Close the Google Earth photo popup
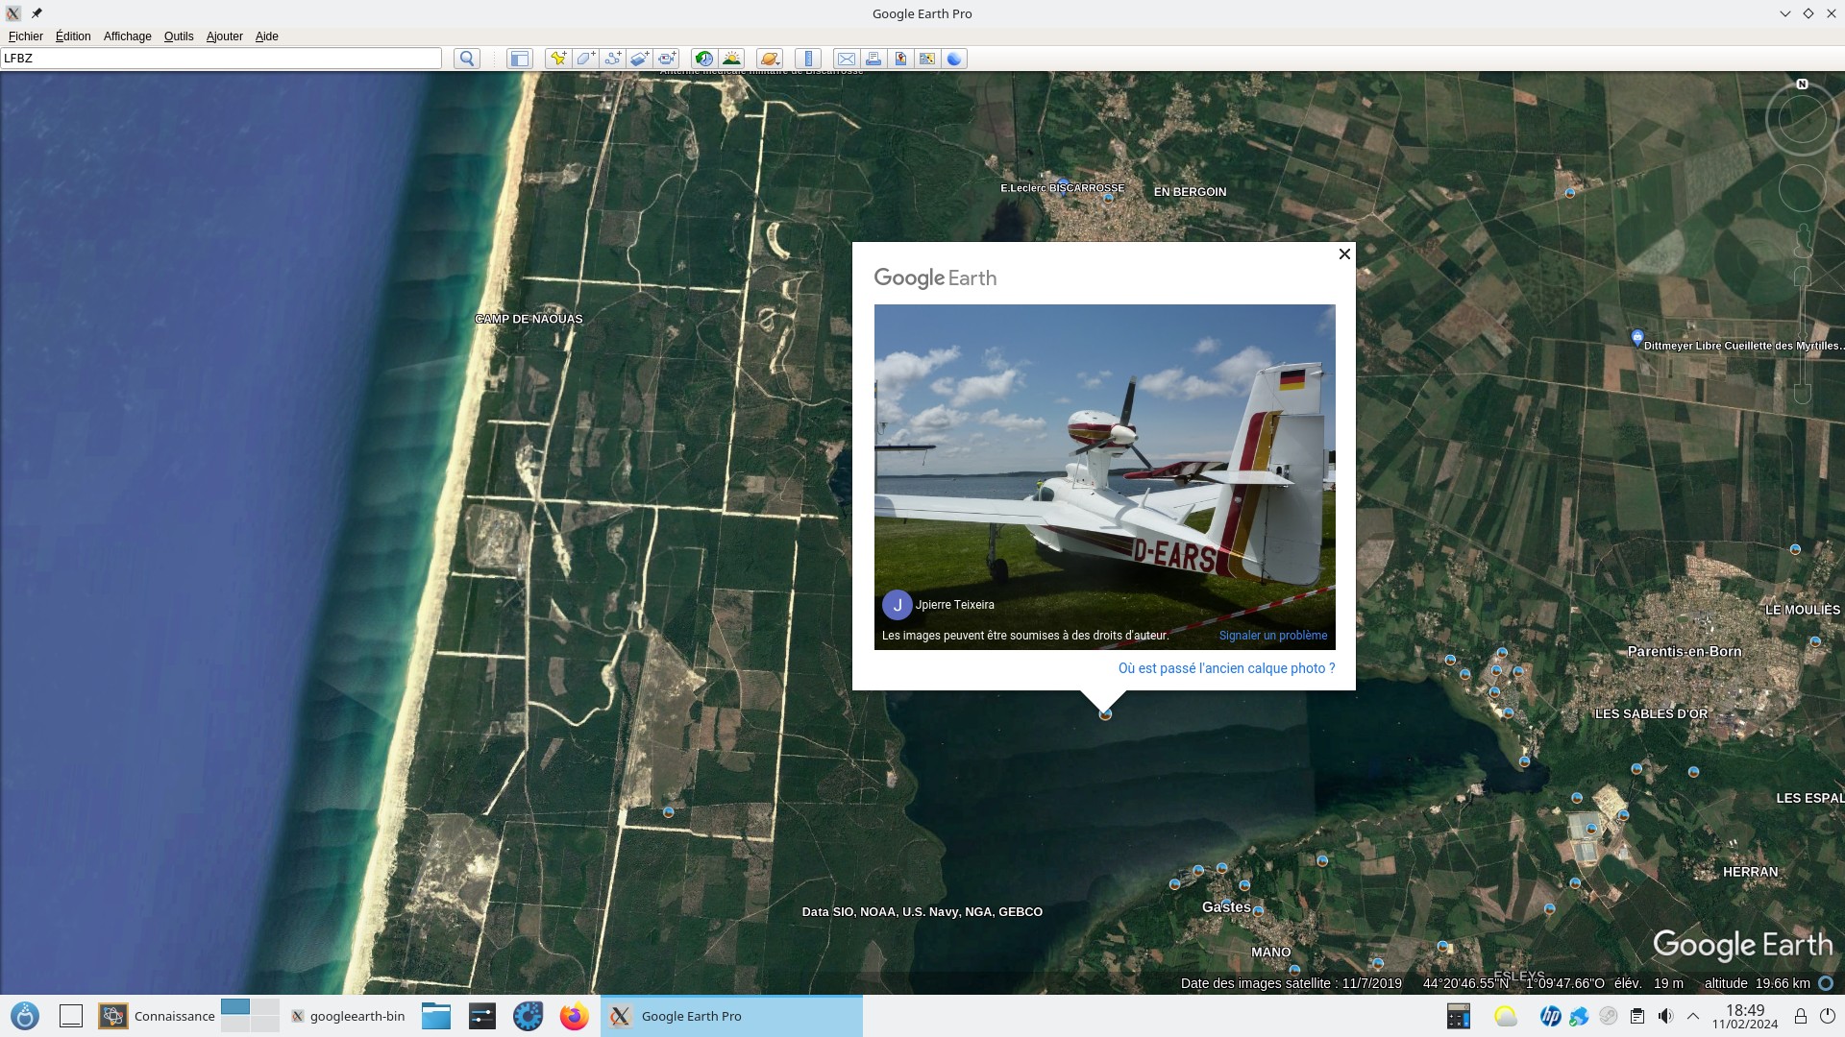This screenshot has height=1037, width=1845. (x=1344, y=254)
